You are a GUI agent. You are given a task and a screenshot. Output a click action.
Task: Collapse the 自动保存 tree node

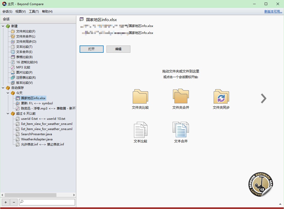[3, 88]
